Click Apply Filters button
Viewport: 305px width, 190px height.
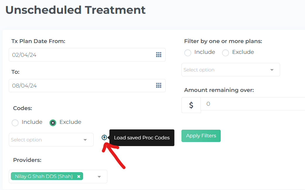click(x=201, y=136)
